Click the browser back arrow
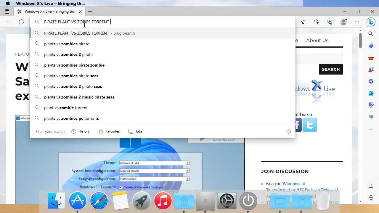This screenshot has width=379, height=213. 8,22
